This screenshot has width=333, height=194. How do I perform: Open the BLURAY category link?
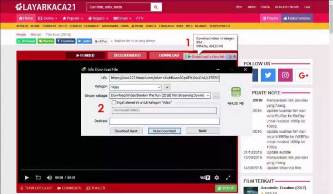(201, 26)
